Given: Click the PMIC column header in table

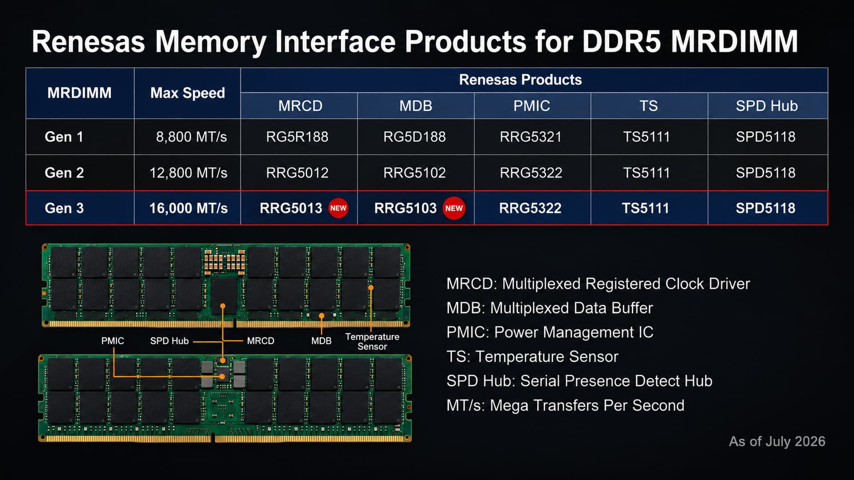Looking at the screenshot, I should pyautogui.click(x=532, y=106).
